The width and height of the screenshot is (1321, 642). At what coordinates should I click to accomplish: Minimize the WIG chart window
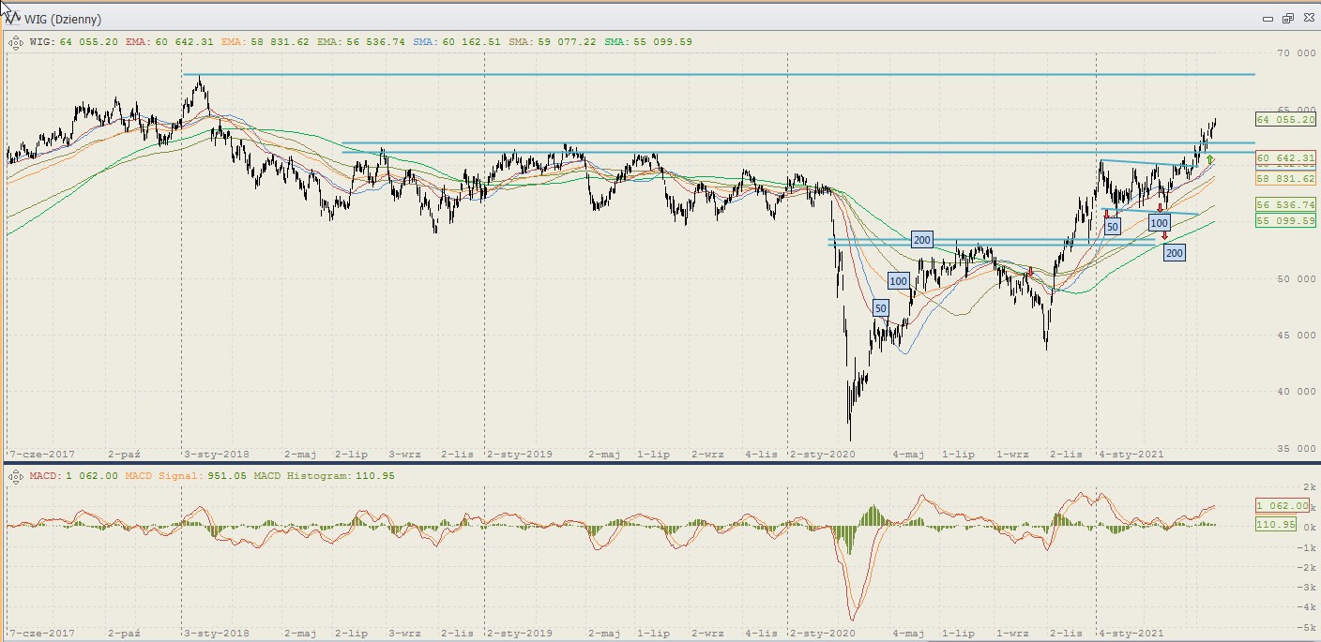(1268, 19)
